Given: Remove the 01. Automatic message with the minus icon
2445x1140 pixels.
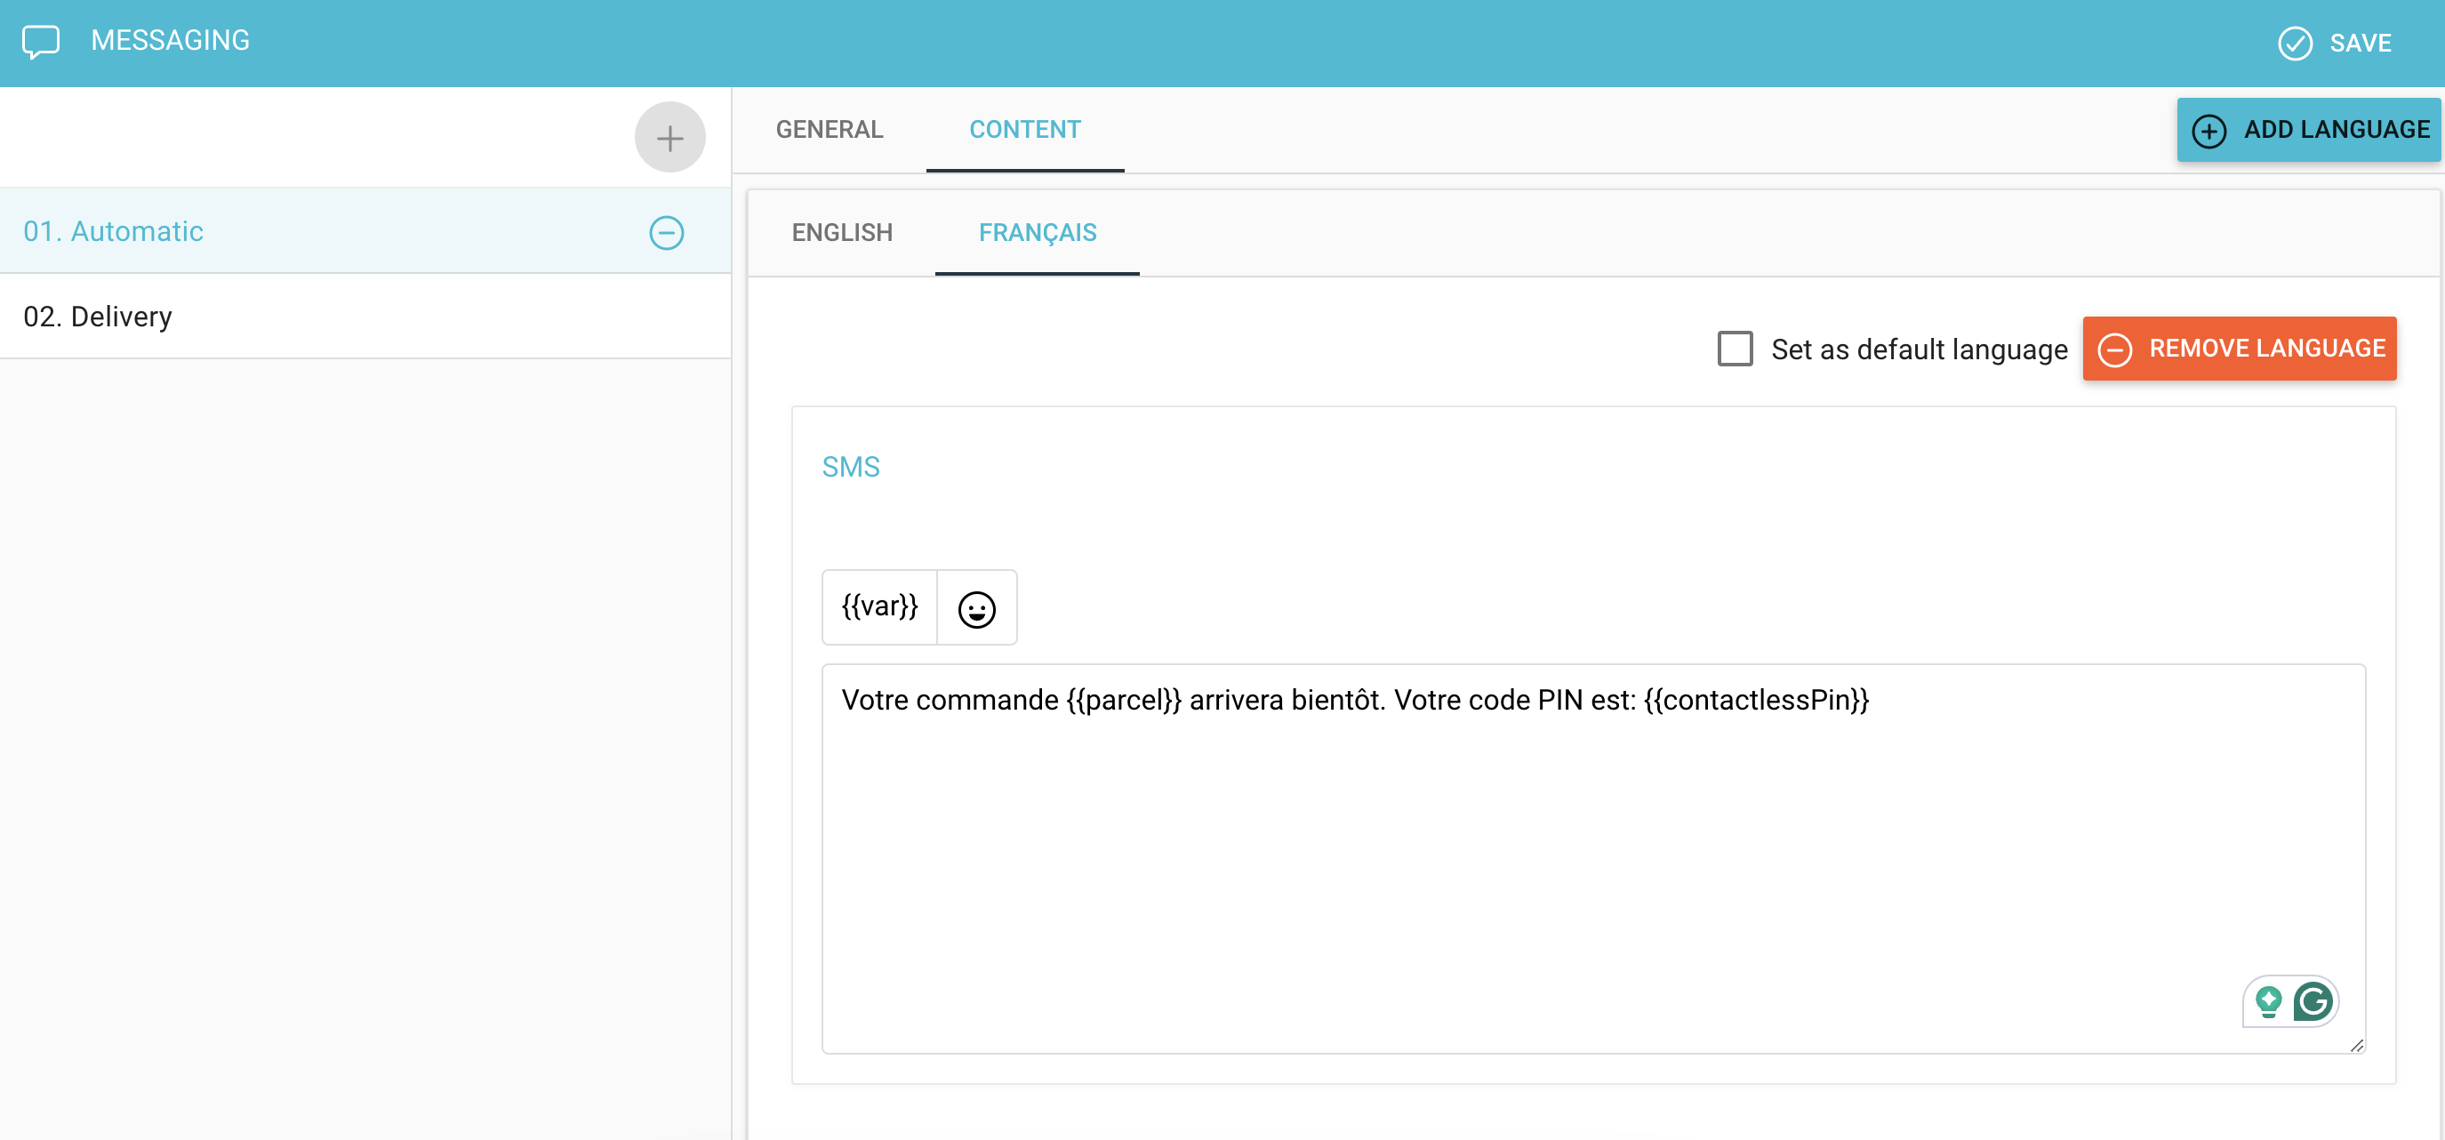Looking at the screenshot, I should (x=666, y=233).
